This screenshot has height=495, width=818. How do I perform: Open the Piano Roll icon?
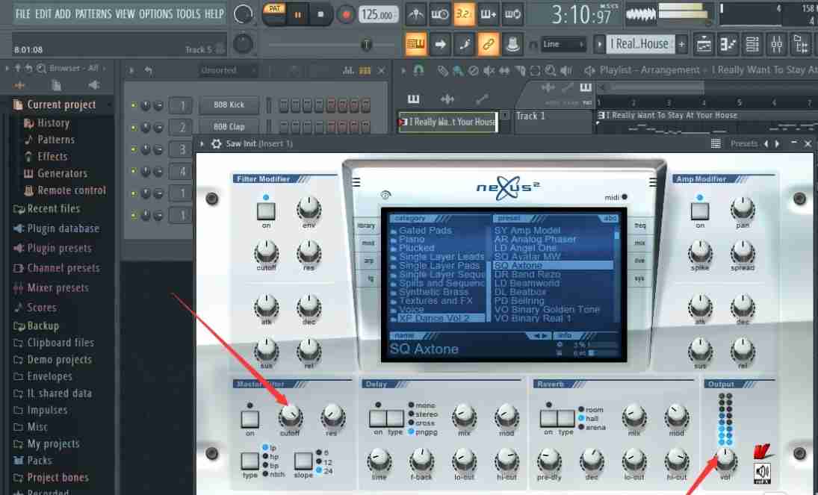coord(728,45)
